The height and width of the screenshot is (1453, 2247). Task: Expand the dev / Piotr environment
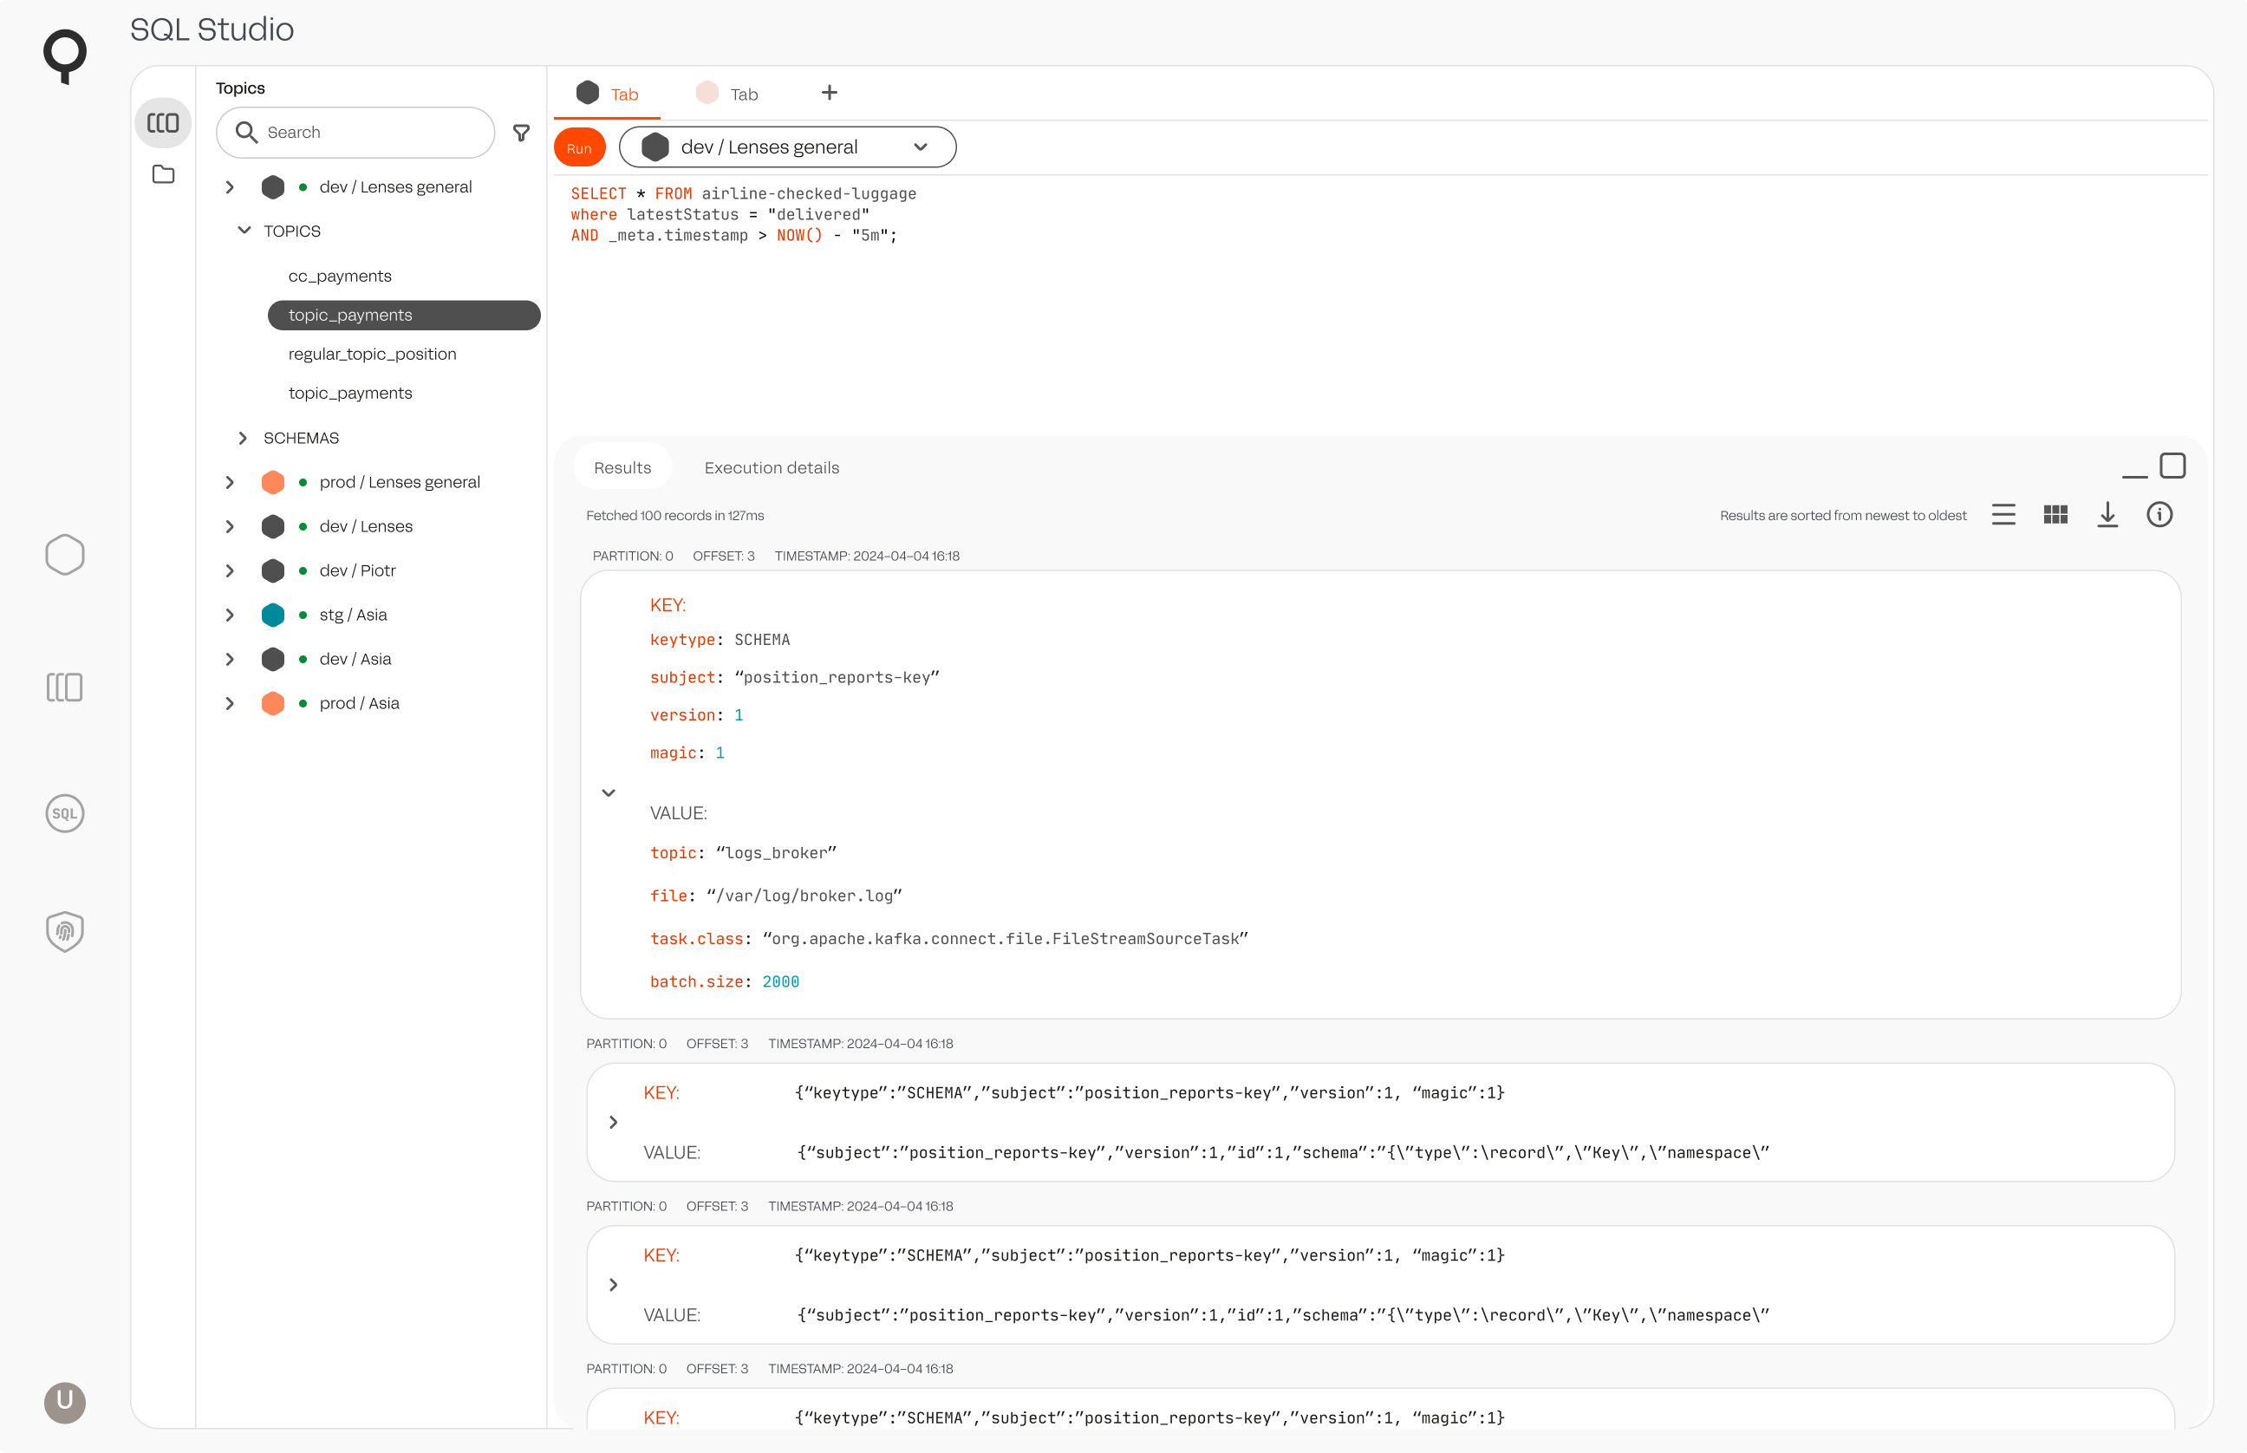click(x=229, y=570)
